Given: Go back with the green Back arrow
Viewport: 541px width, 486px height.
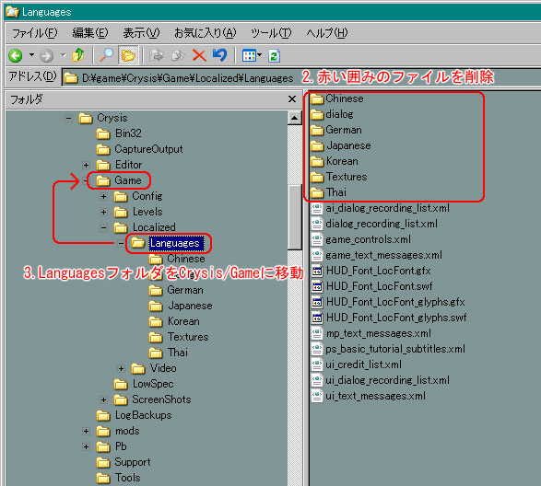Looking at the screenshot, I should click(16, 55).
